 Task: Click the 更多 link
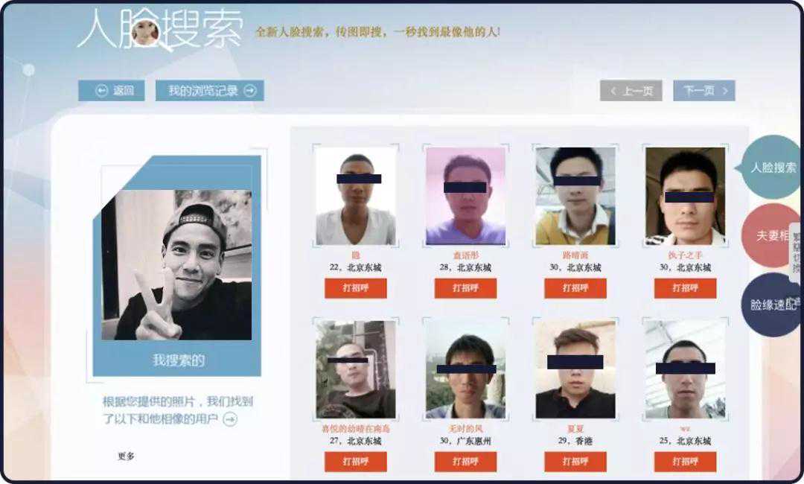coord(126,456)
